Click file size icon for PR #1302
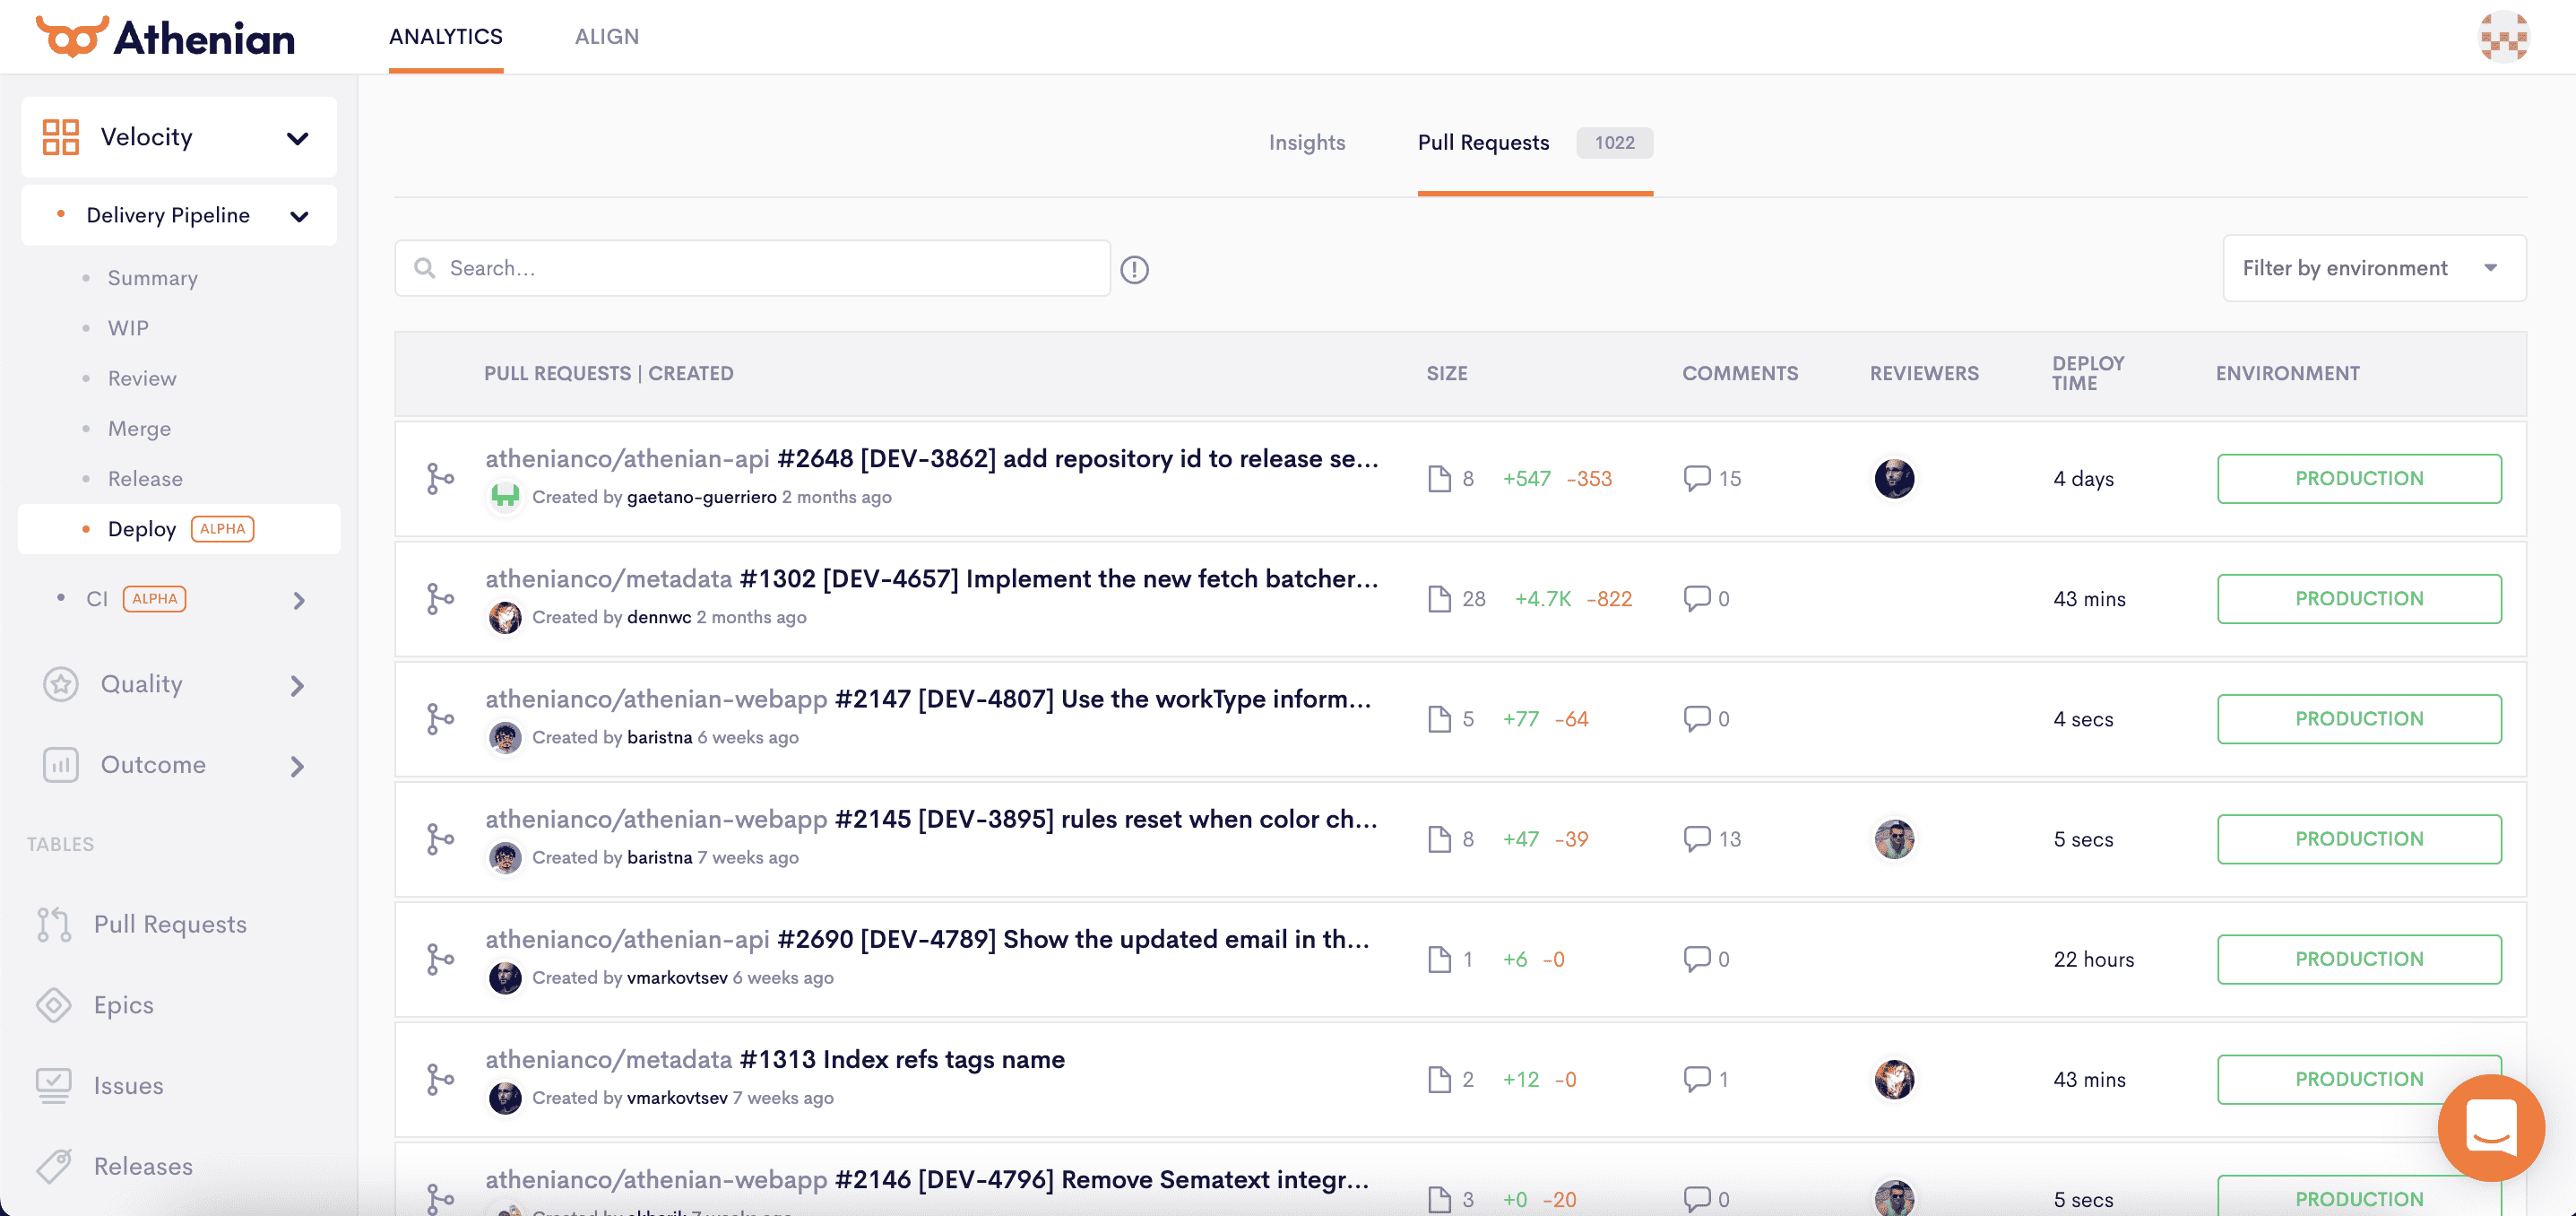The height and width of the screenshot is (1216, 2576). 1439,598
